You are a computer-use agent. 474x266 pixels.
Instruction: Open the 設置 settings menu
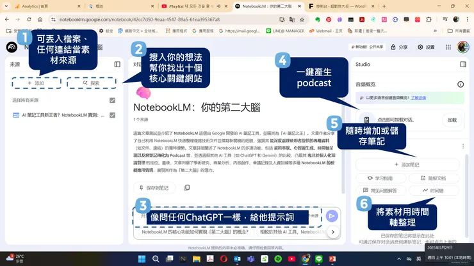426,47
